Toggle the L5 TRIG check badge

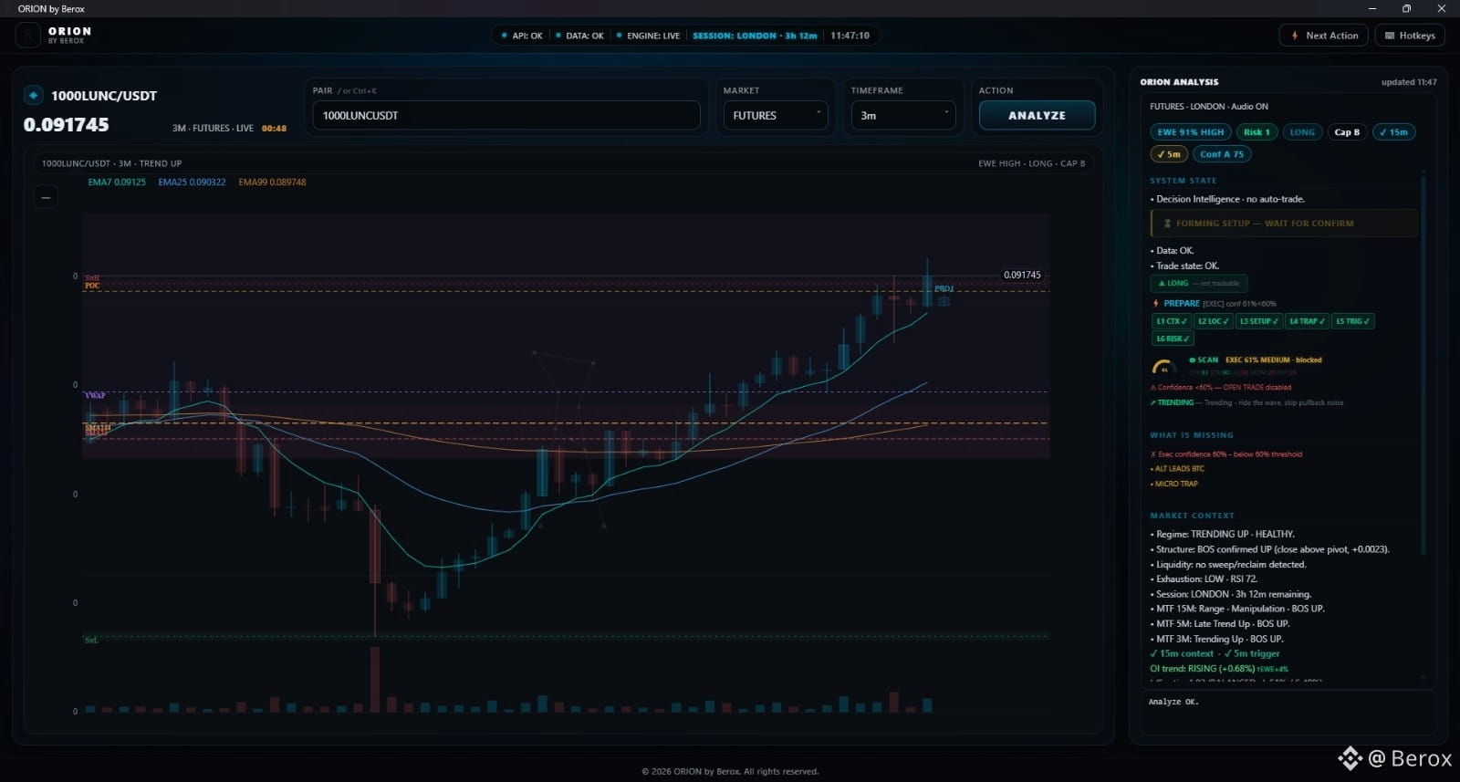click(1353, 321)
